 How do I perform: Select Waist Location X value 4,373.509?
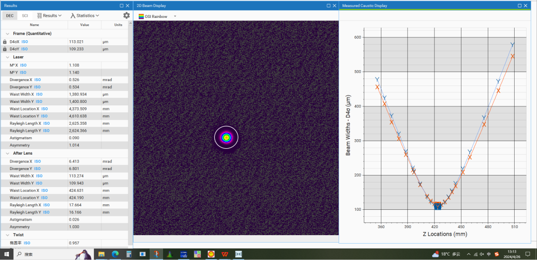coord(78,108)
